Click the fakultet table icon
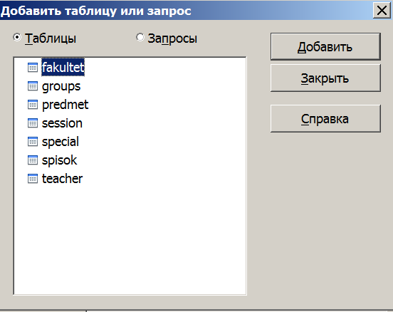 pos(33,67)
